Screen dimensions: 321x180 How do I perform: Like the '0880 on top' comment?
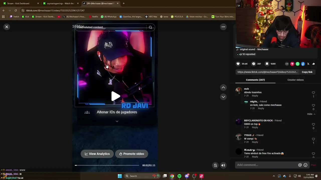[x=313, y=124]
